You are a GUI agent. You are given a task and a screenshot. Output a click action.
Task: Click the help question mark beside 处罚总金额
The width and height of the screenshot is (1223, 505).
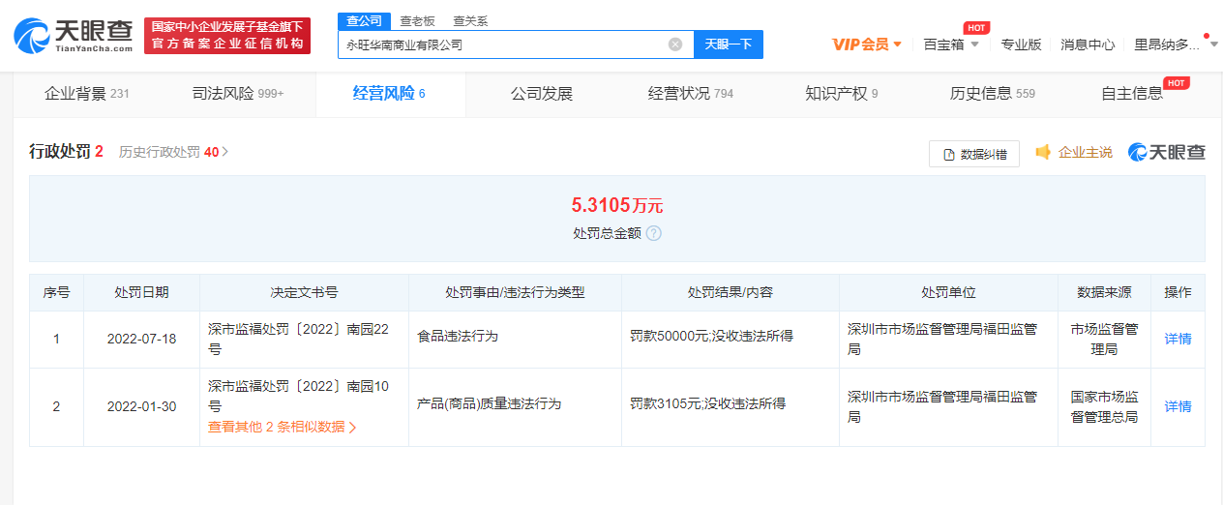click(x=654, y=233)
